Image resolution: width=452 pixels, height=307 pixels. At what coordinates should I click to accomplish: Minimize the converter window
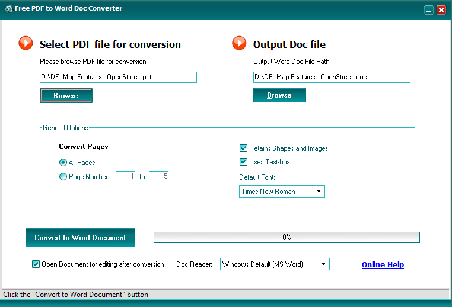point(429,10)
